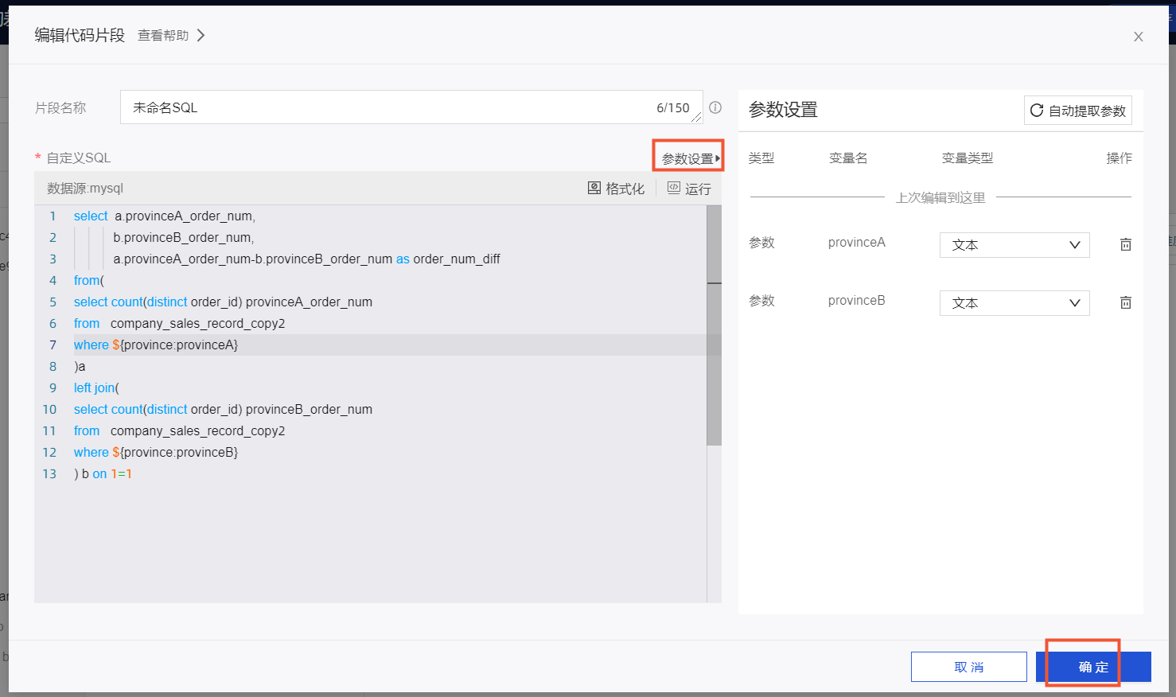The width and height of the screenshot is (1176, 697).
Task: Open variable type dropdown for provinceB
Action: [1014, 303]
